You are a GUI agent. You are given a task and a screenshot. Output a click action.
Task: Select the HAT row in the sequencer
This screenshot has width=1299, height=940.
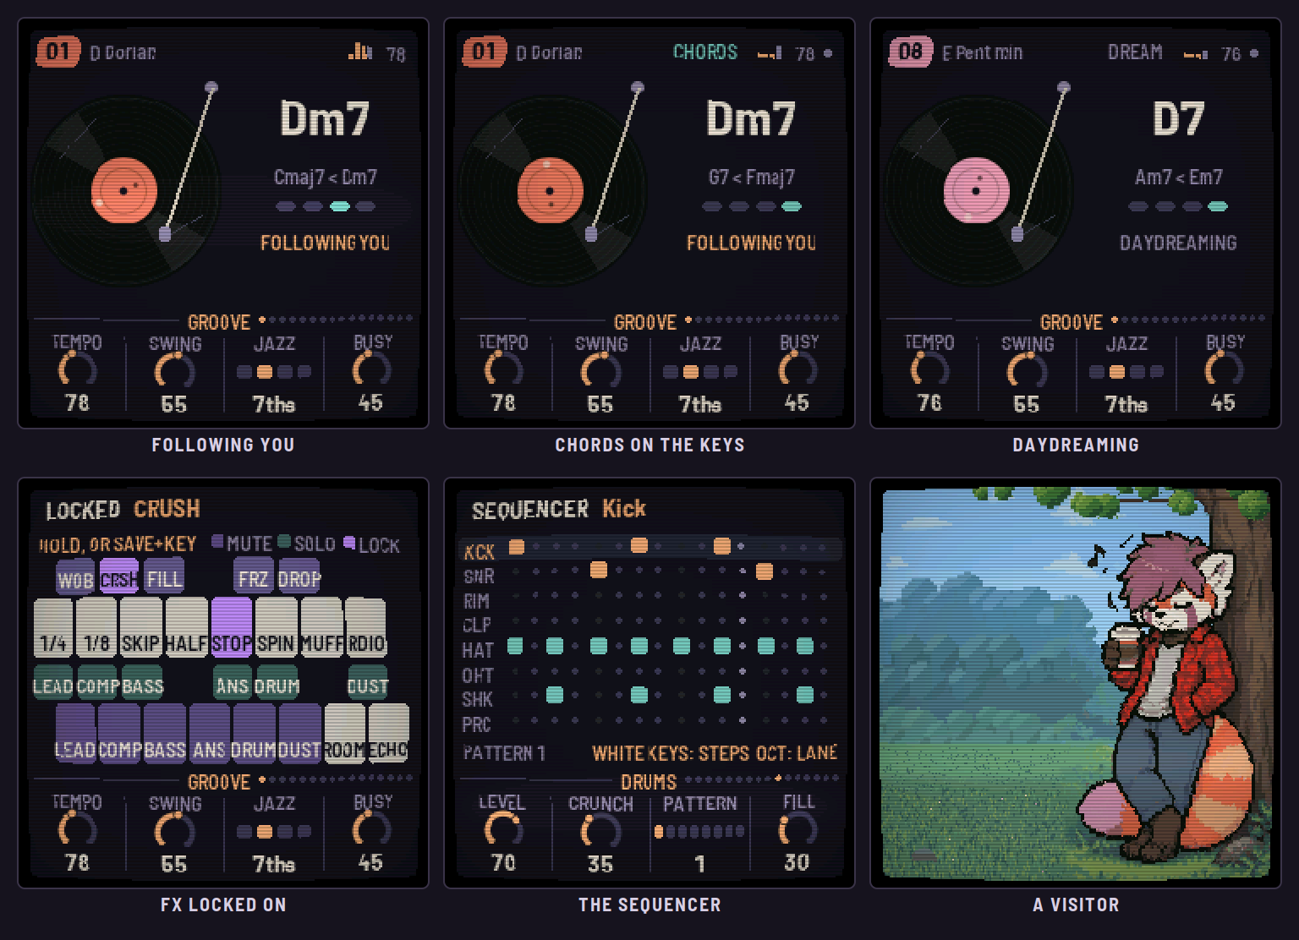[x=649, y=648]
